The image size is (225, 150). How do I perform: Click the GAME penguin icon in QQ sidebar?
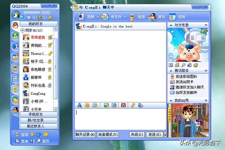coord(15,110)
